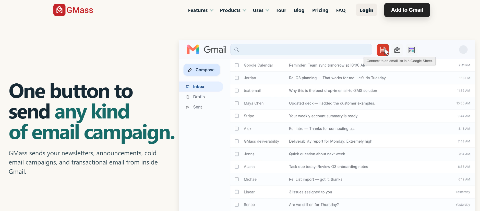Viewport: 480px width, 211px height.
Task: Check the box beside Renee's email
Action: 237,205
